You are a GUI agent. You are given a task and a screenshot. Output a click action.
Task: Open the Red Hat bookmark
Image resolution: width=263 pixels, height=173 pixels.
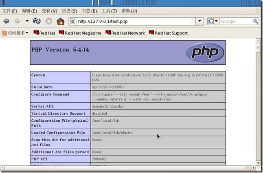tap(44, 33)
